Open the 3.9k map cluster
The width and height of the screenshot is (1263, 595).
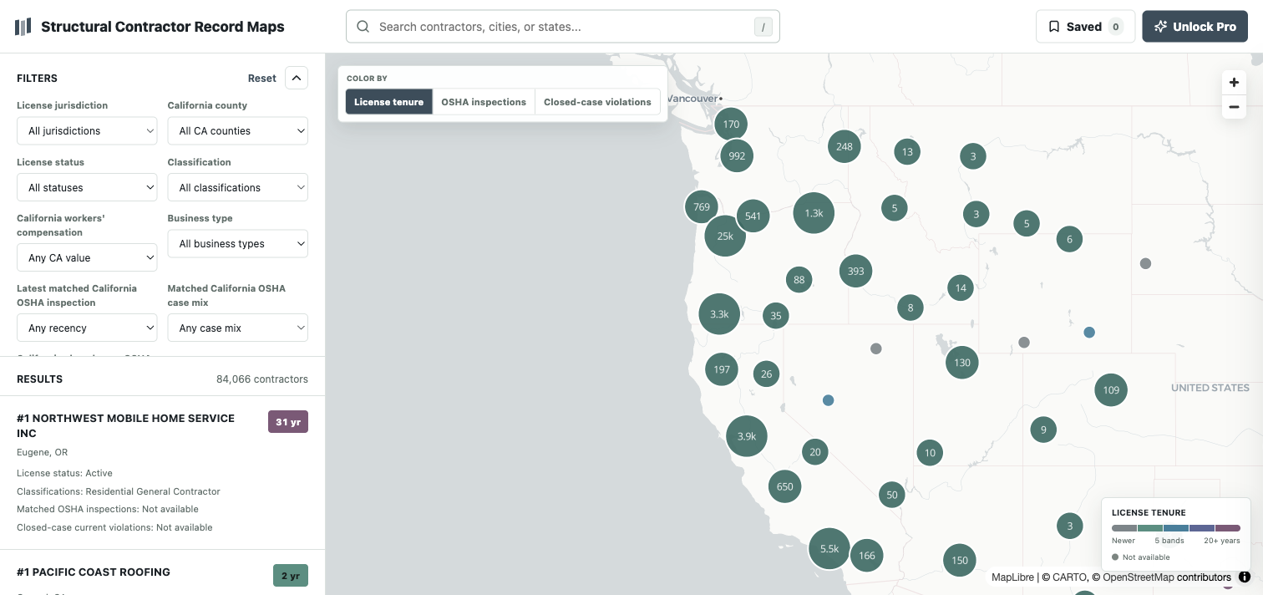(747, 436)
